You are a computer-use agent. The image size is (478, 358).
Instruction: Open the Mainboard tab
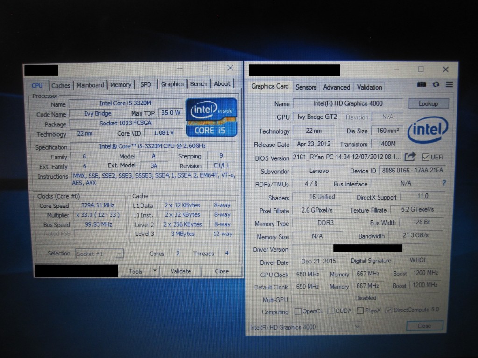coord(90,85)
